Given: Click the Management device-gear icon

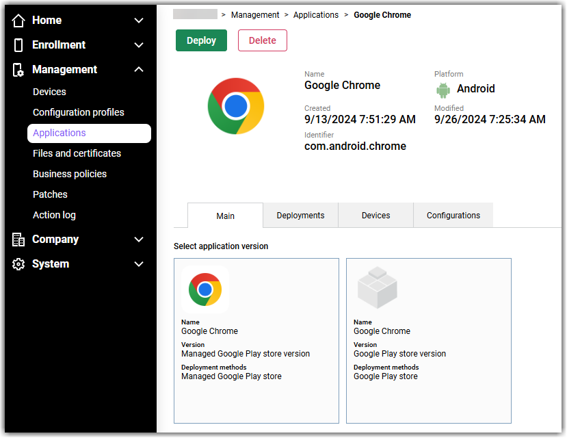Looking at the screenshot, I should (x=18, y=70).
